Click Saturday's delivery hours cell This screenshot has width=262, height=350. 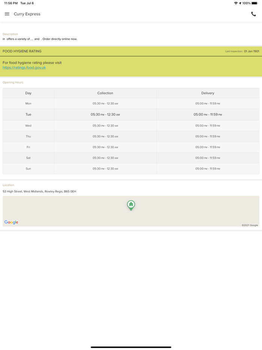[x=208, y=158]
